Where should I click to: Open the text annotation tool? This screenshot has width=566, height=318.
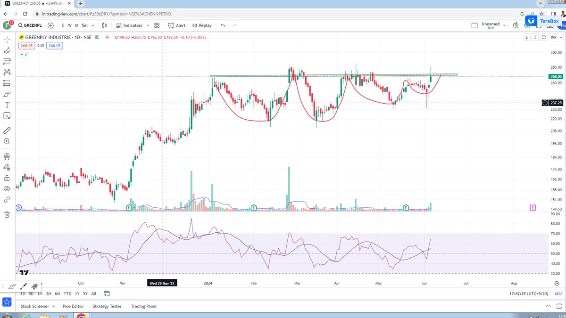pos(6,105)
